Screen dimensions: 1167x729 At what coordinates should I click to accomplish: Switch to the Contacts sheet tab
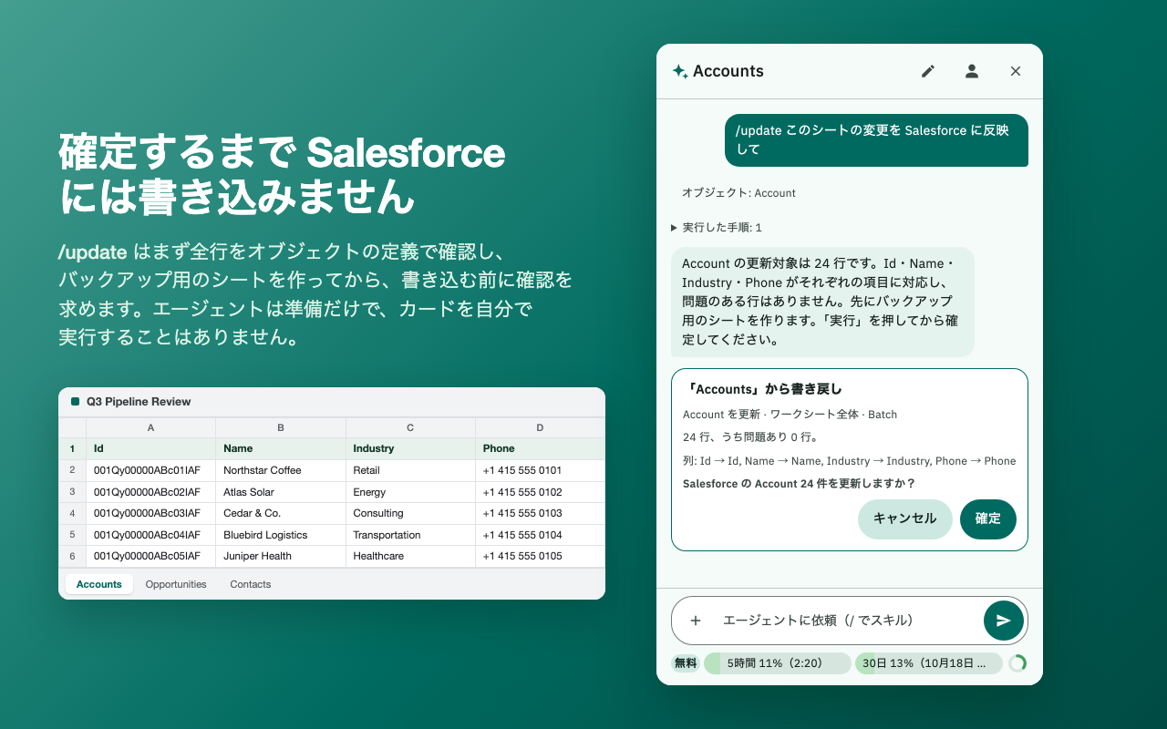[251, 584]
